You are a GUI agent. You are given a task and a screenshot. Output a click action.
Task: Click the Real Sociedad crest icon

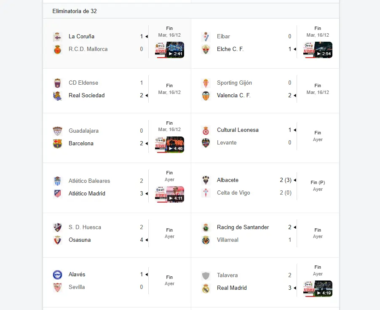(x=57, y=96)
